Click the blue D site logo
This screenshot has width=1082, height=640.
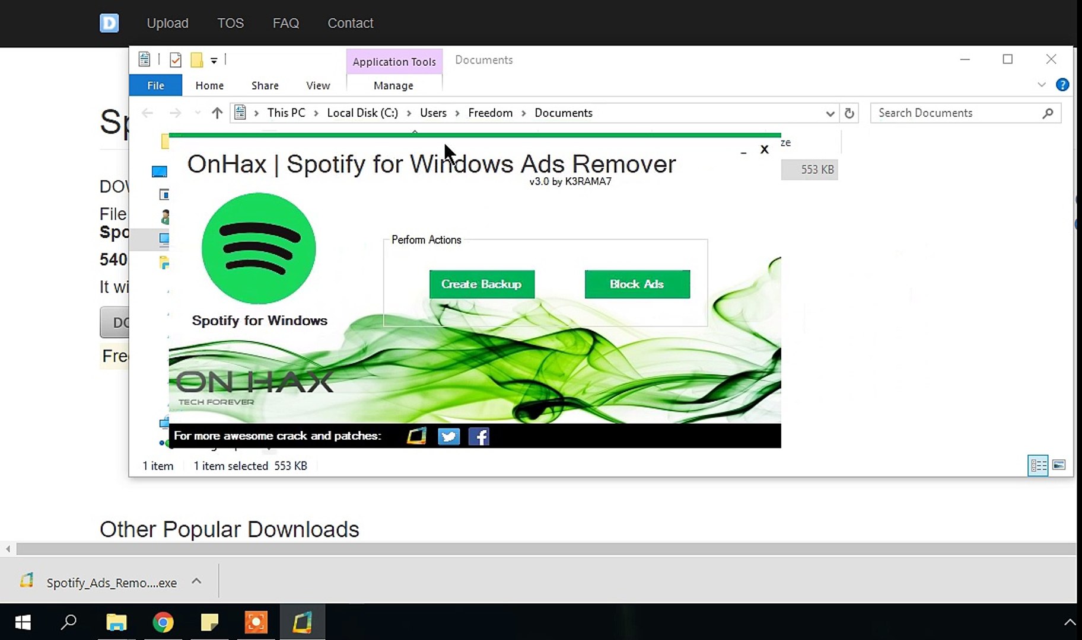109,23
